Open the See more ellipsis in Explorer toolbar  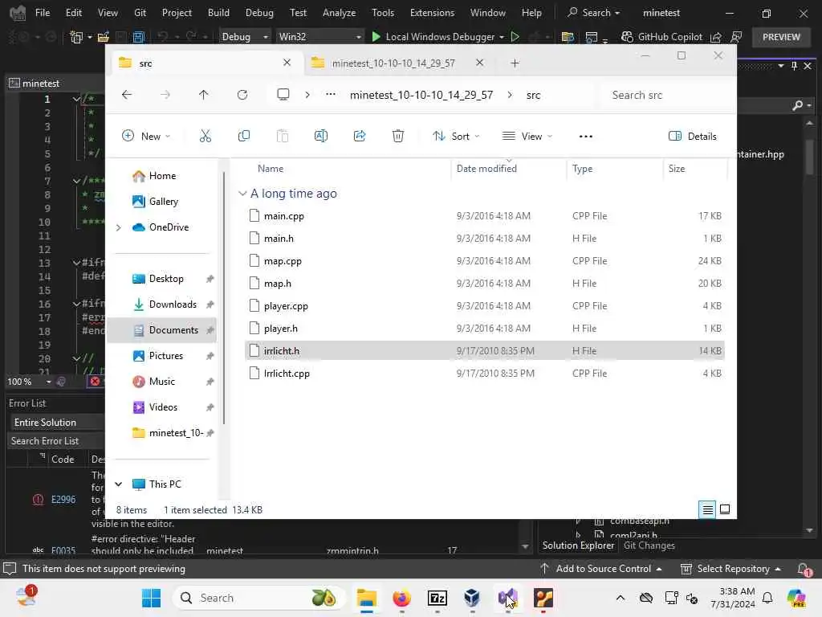tap(585, 137)
